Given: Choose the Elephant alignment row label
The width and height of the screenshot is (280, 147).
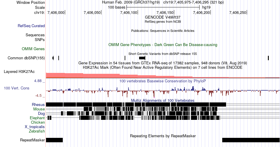Looking at the screenshot, I should coord(37,118).
